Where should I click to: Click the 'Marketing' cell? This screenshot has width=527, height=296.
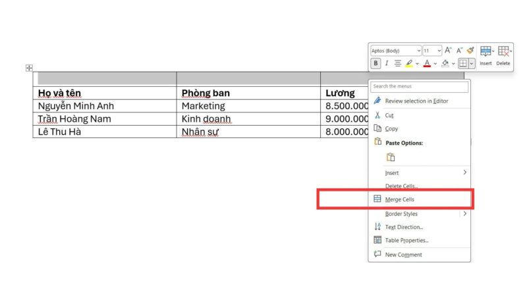point(248,106)
